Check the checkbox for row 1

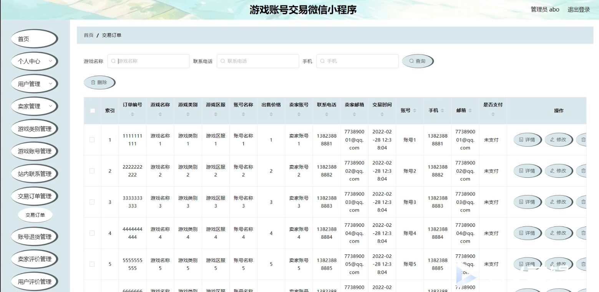92,140
